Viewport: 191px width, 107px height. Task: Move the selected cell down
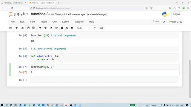coord(45,28)
